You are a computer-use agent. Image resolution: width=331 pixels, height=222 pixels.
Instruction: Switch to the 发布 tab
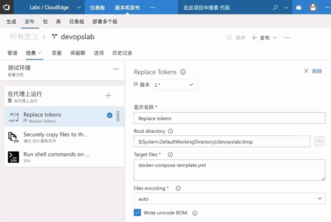[x=29, y=22]
